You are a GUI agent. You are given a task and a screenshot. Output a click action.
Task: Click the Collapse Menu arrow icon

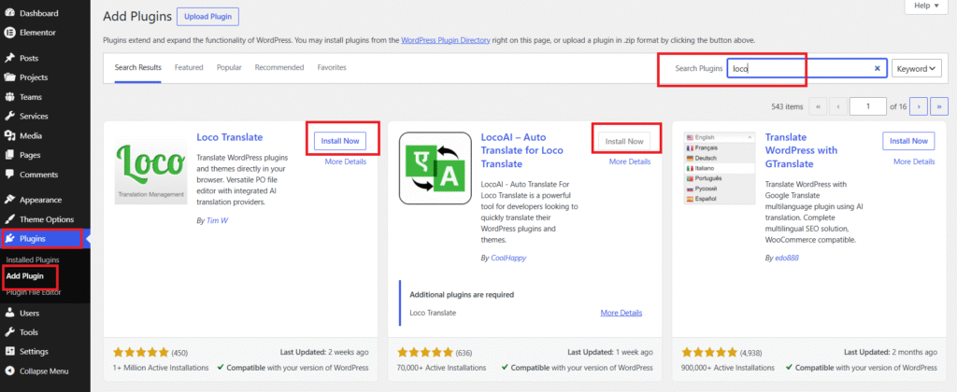point(9,371)
